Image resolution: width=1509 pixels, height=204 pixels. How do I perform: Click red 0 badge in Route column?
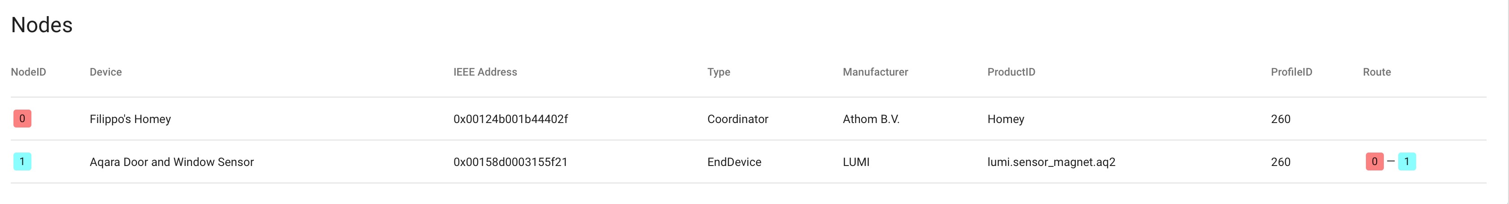(x=1374, y=161)
